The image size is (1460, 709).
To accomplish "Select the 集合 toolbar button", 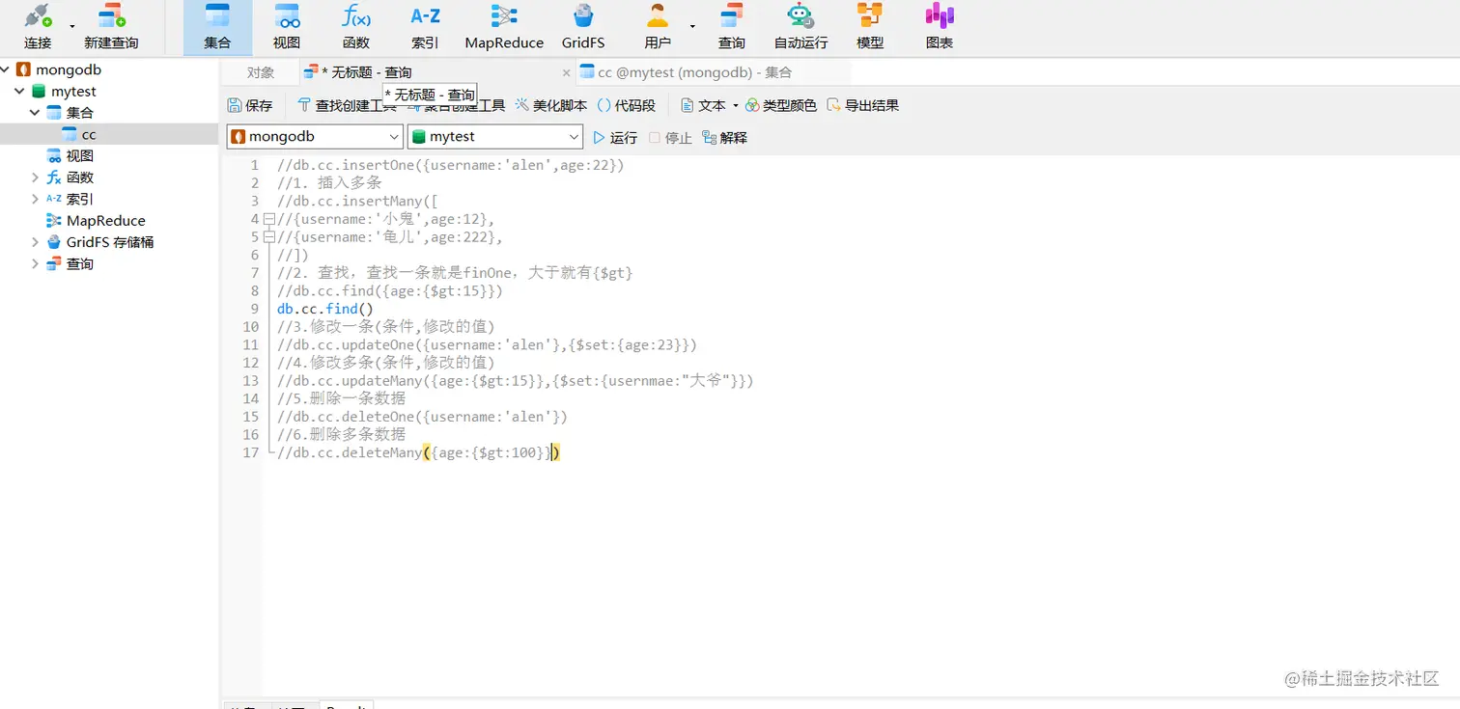I will coord(217,26).
